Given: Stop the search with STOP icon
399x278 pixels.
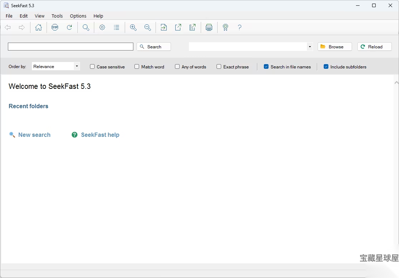Looking at the screenshot, I should coord(55,27).
